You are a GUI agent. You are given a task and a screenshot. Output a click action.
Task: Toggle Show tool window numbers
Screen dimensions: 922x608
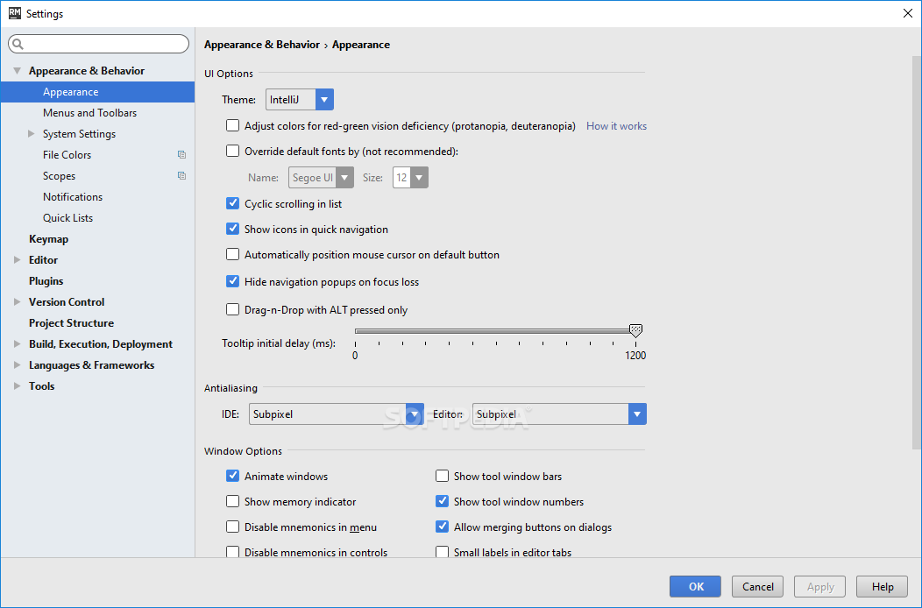coord(443,502)
